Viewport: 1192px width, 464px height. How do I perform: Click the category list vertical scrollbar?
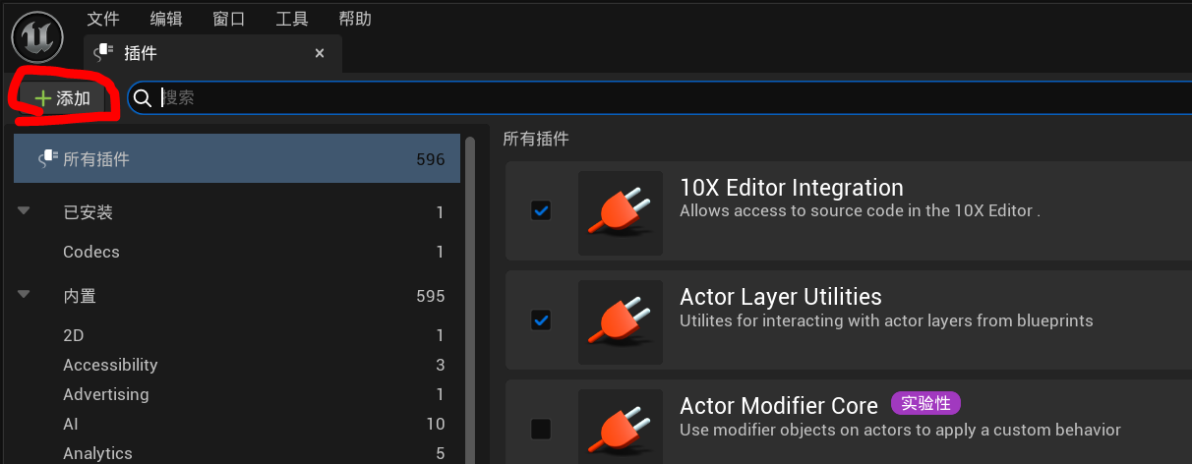pos(470,300)
